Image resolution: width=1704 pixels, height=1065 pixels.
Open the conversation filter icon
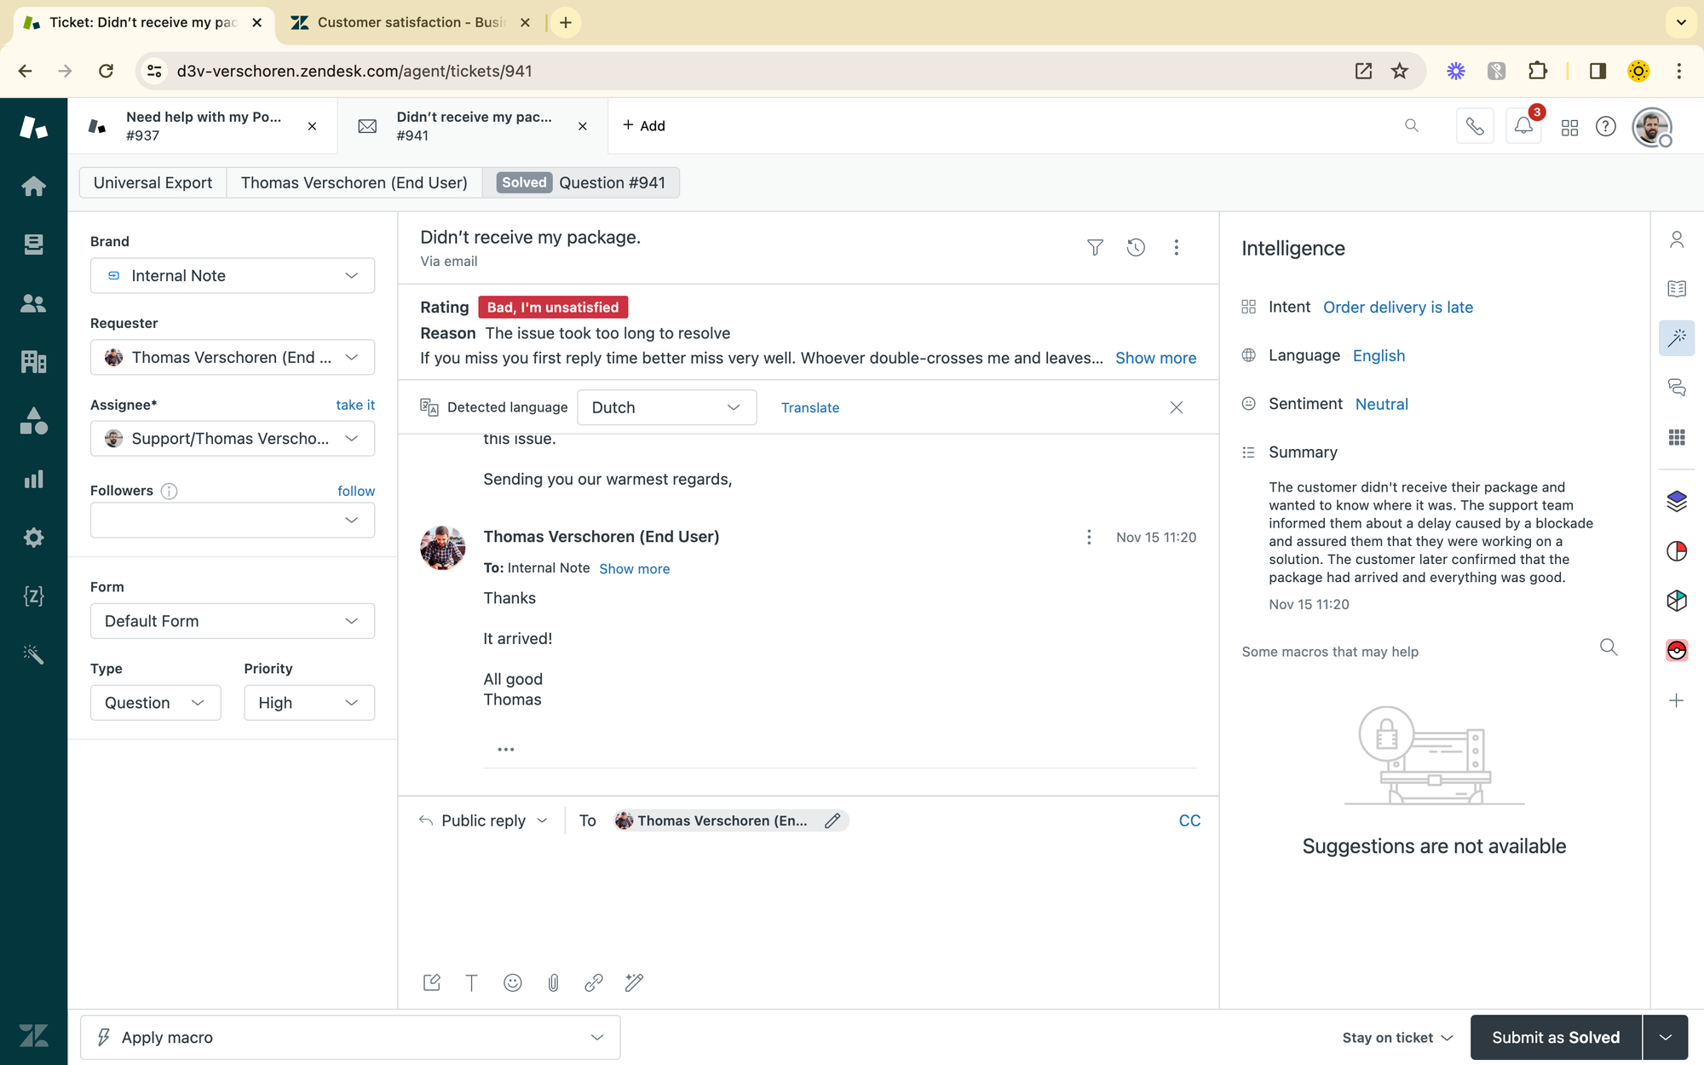pyautogui.click(x=1095, y=247)
